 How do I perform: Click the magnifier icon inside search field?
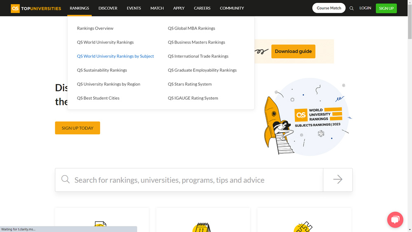pyautogui.click(x=66, y=179)
